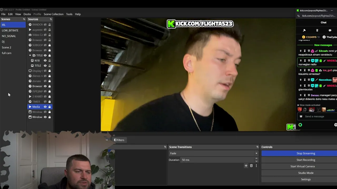Viewport: 337px width, 189px height.
Task: Open OBS Settings
Action: coord(306,179)
